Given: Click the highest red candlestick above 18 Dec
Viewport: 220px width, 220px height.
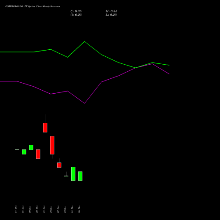Looking at the screenshot, I should (x=45, y=128).
